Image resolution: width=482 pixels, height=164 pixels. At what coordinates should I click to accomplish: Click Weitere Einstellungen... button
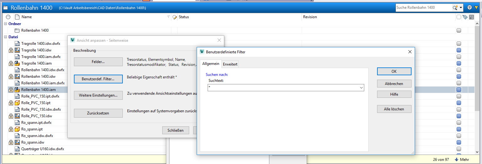point(98,95)
